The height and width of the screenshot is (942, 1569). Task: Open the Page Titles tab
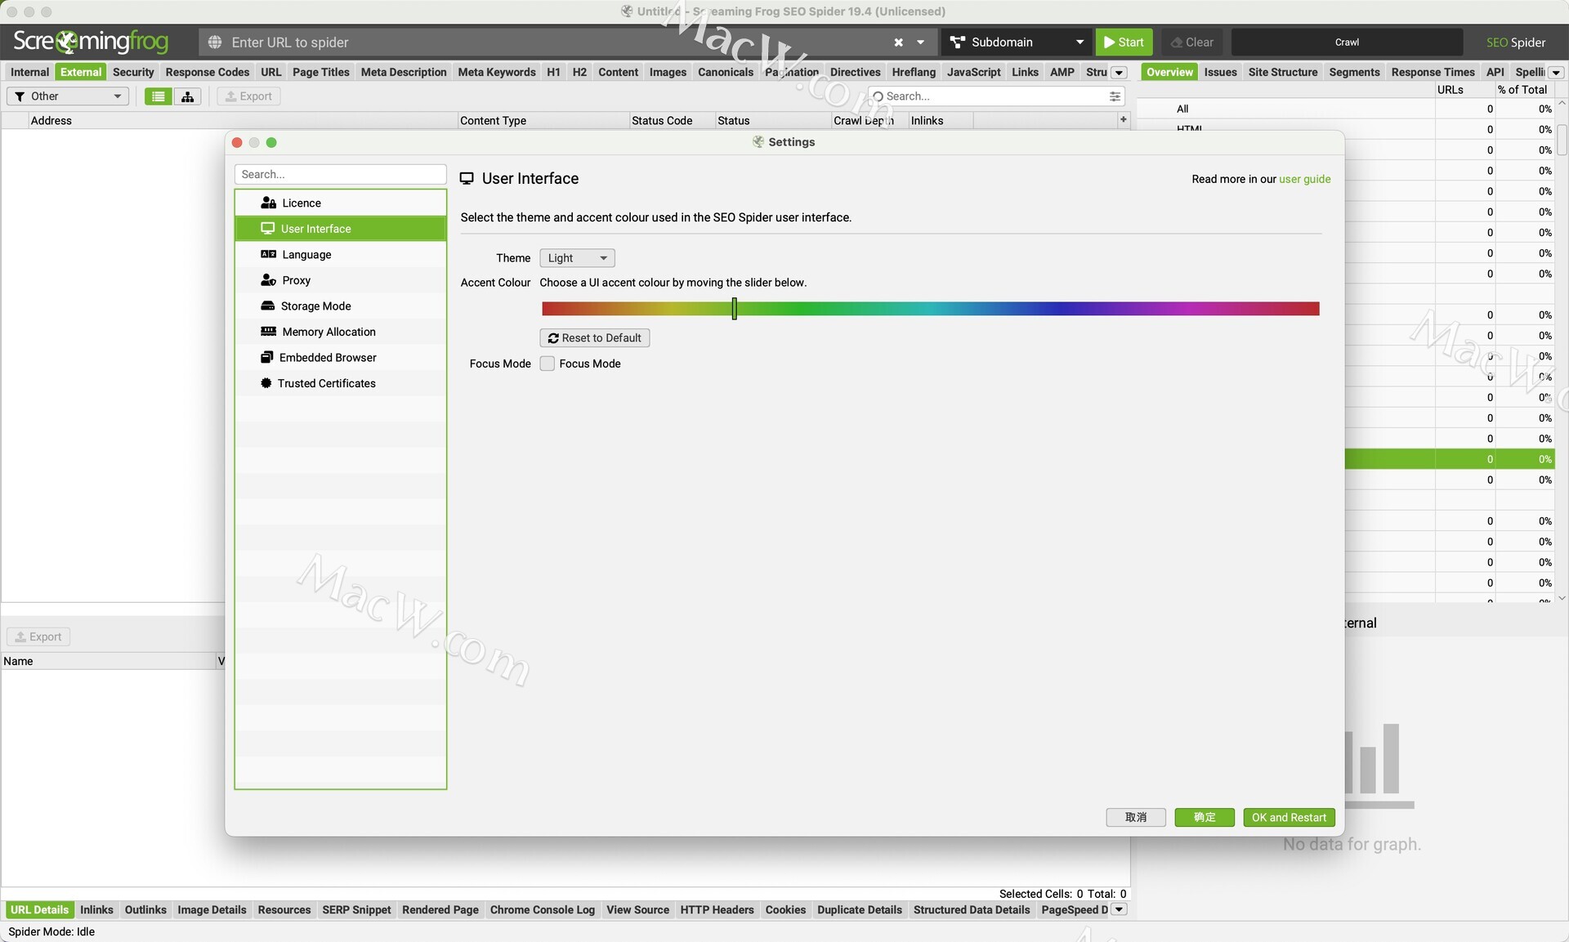(x=320, y=72)
